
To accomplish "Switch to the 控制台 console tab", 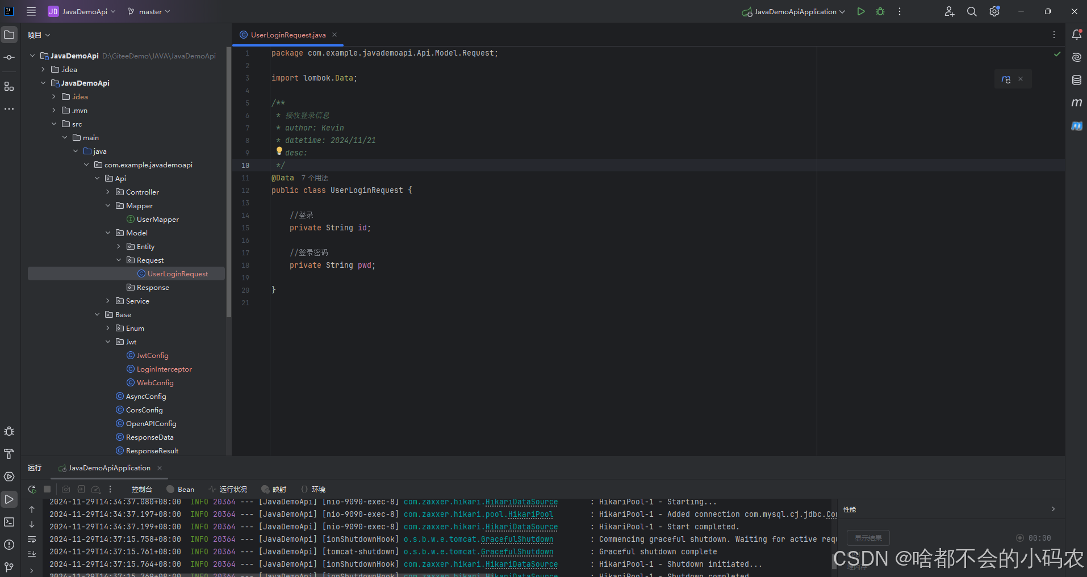I will (141, 489).
